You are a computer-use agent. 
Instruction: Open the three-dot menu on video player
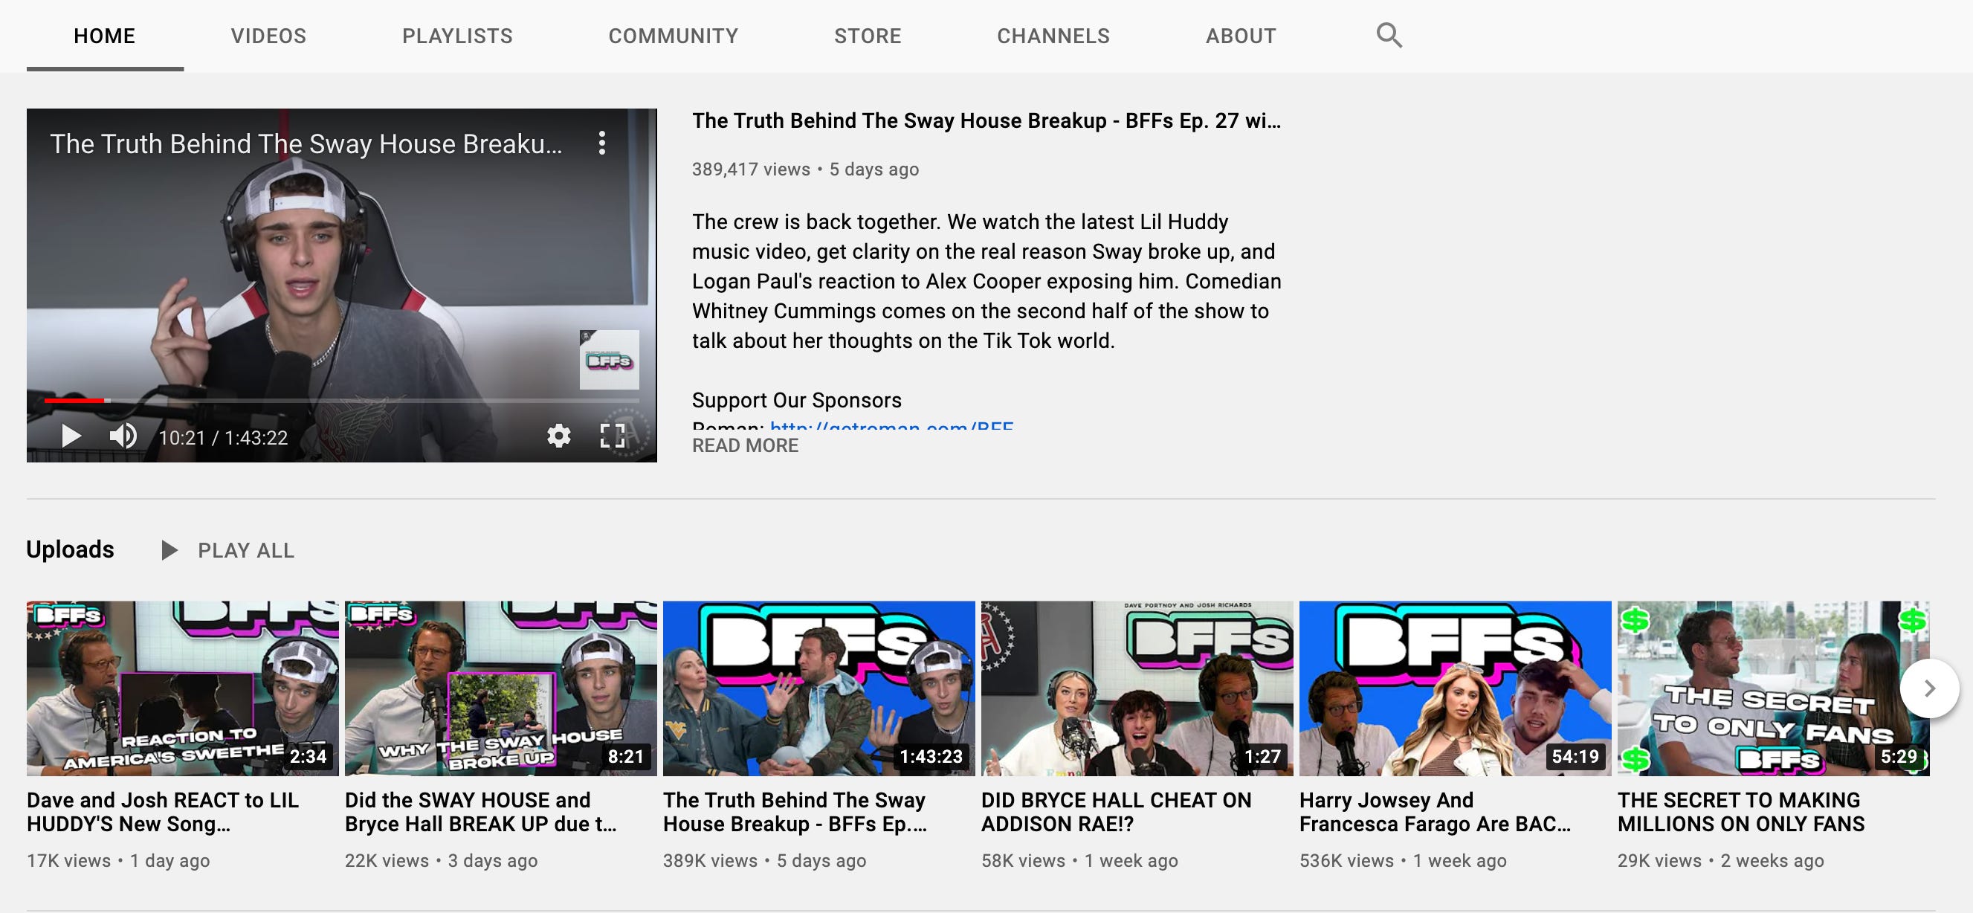(x=602, y=143)
